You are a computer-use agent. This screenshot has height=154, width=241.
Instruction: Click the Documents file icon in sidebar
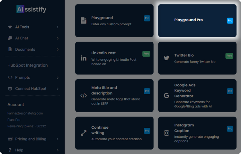point(10,49)
